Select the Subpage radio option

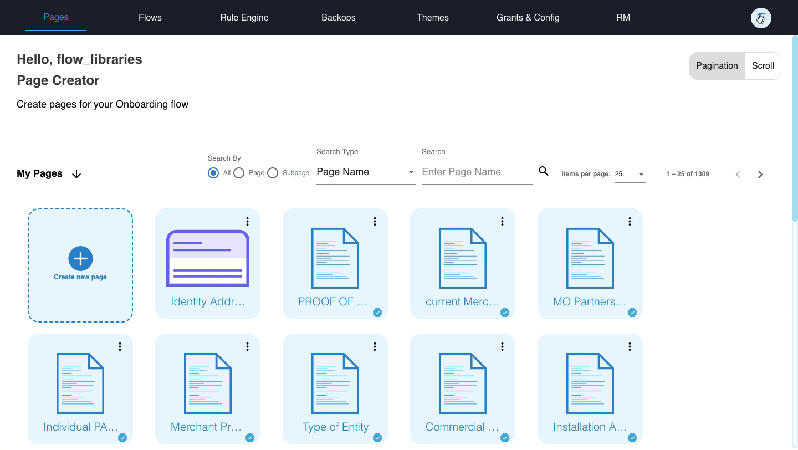coord(273,173)
